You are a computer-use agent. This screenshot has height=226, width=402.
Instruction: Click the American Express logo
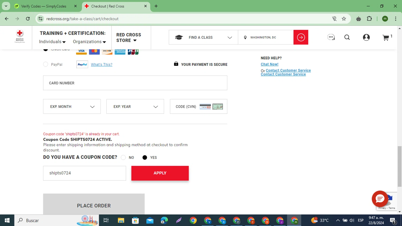[x=120, y=51]
